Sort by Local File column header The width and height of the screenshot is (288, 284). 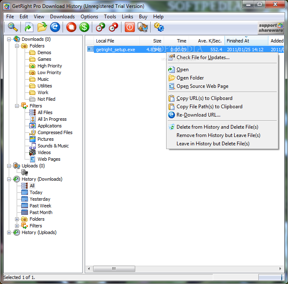coord(116,41)
